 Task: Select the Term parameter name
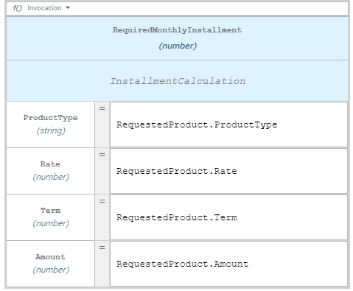pyautogui.click(x=50, y=210)
